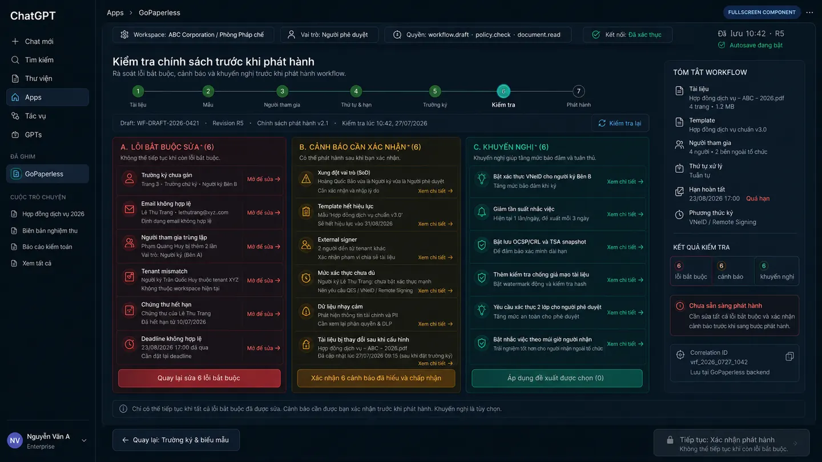The width and height of the screenshot is (822, 462).
Task: Click the Người tham gia trùng lặp icon
Action: click(130, 243)
